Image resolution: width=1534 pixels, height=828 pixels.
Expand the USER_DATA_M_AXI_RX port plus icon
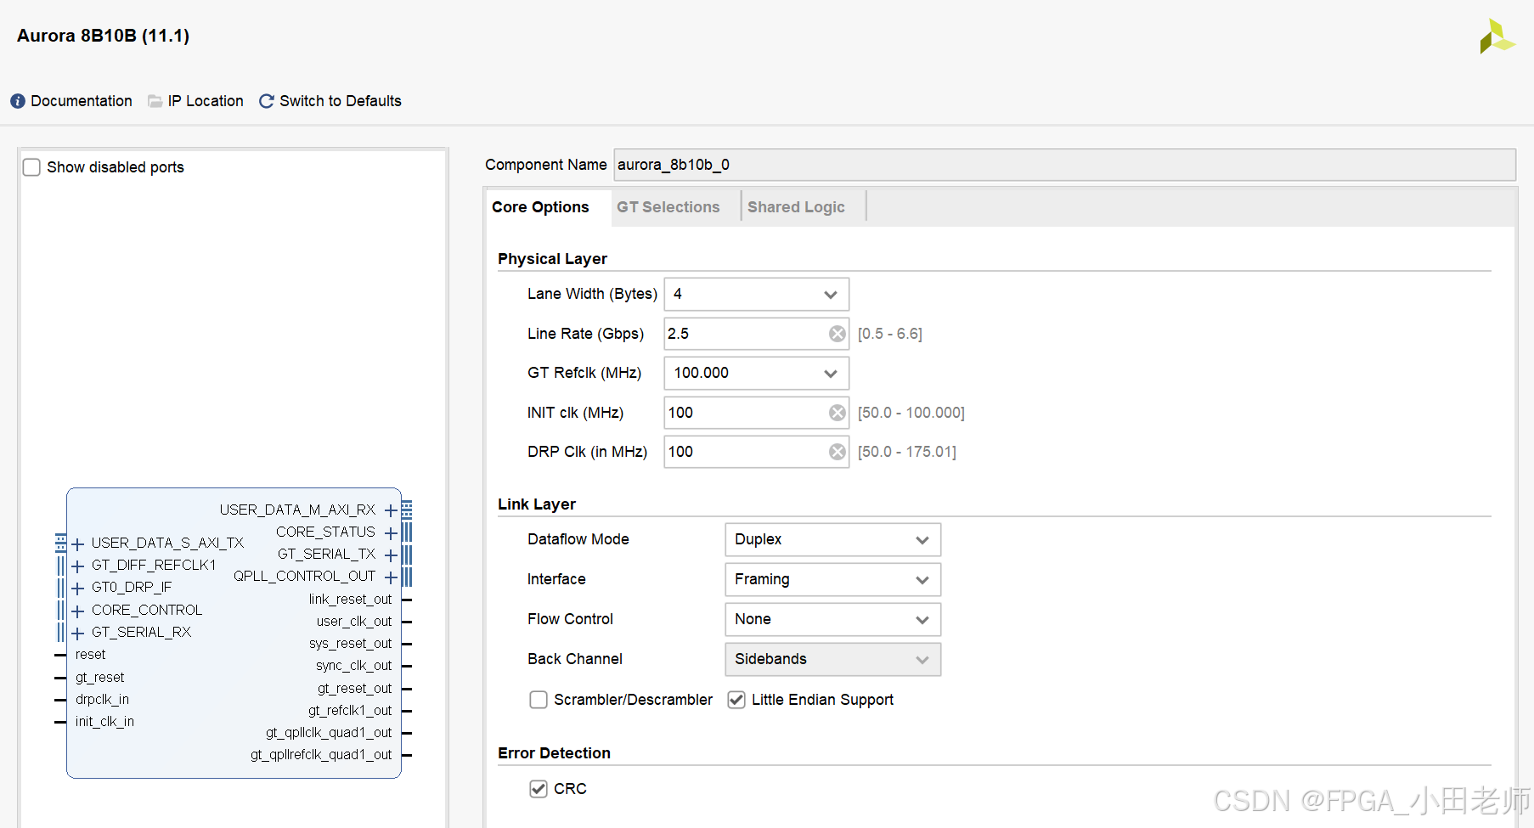coord(391,510)
